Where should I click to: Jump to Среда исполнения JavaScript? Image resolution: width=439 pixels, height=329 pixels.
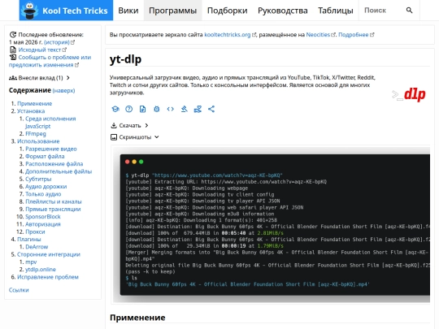(x=50, y=122)
